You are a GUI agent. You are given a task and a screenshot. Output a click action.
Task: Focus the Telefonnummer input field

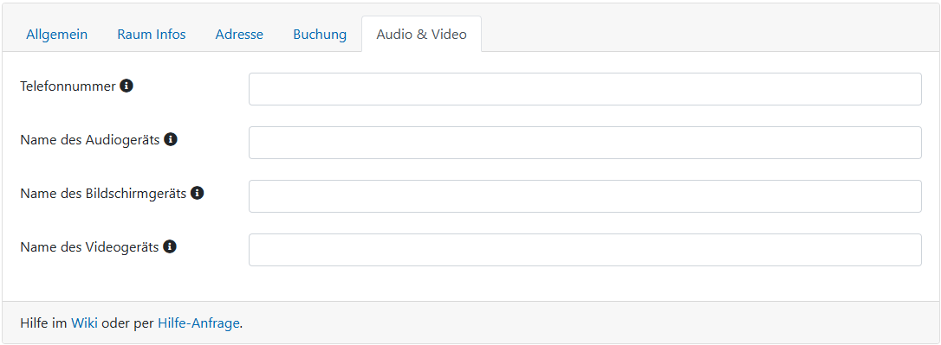click(585, 89)
